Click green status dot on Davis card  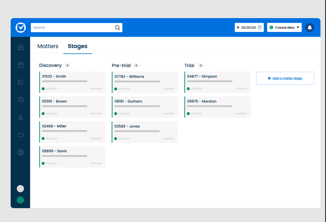[x=43, y=163]
